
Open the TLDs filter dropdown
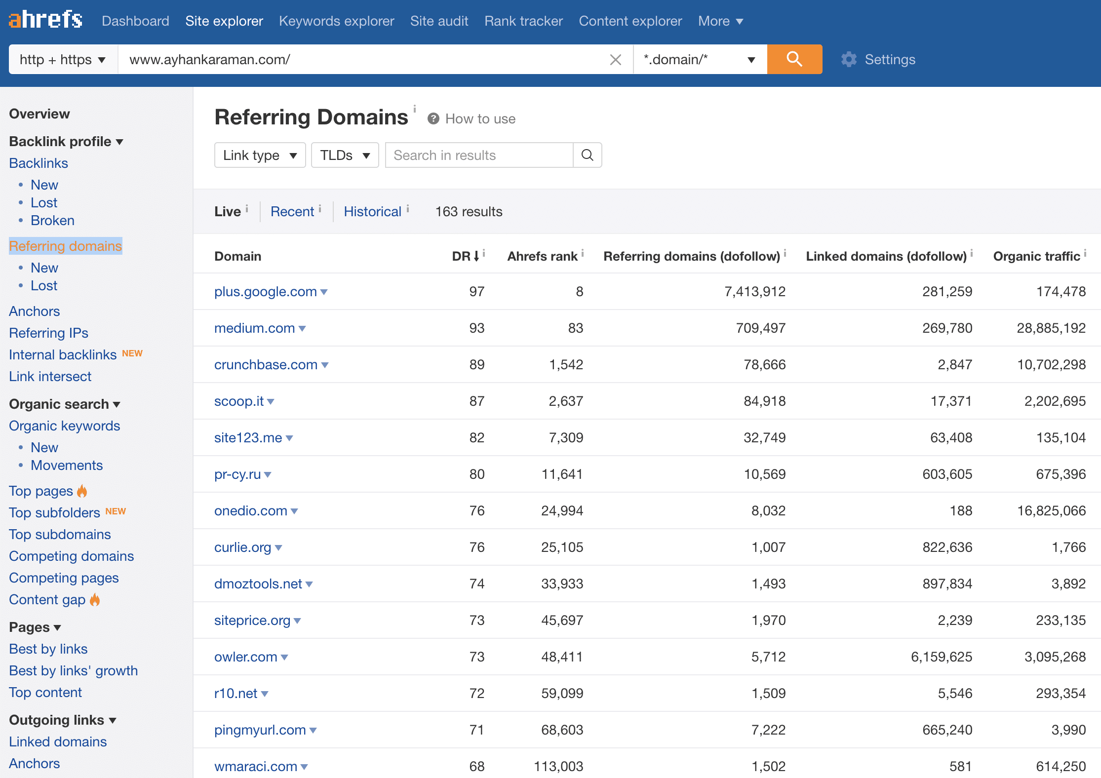pyautogui.click(x=345, y=155)
